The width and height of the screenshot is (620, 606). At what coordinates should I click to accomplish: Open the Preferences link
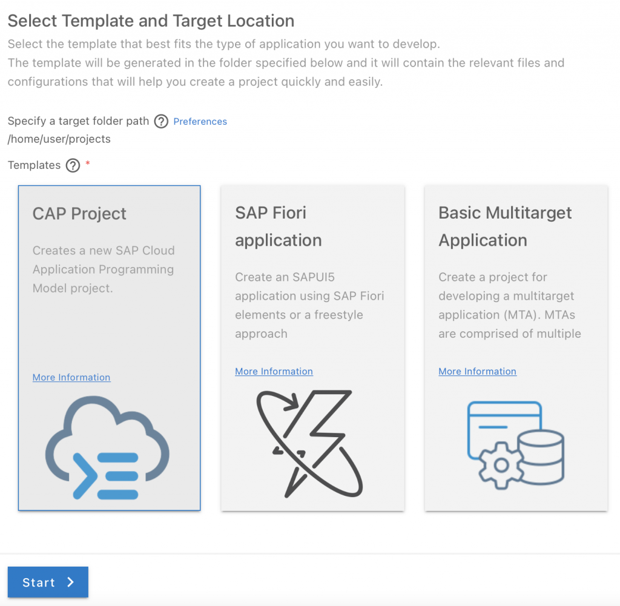pyautogui.click(x=200, y=121)
